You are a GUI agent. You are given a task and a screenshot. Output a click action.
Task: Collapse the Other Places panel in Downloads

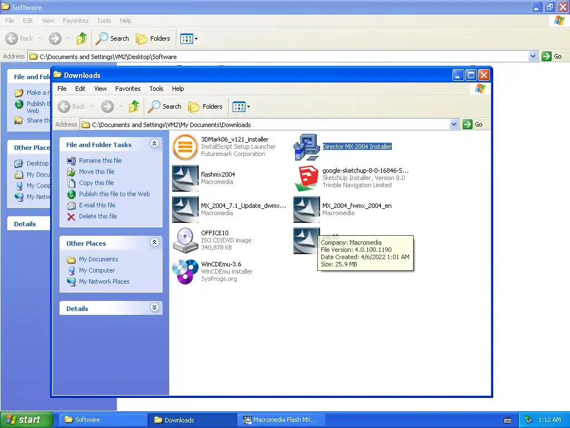pyautogui.click(x=154, y=242)
